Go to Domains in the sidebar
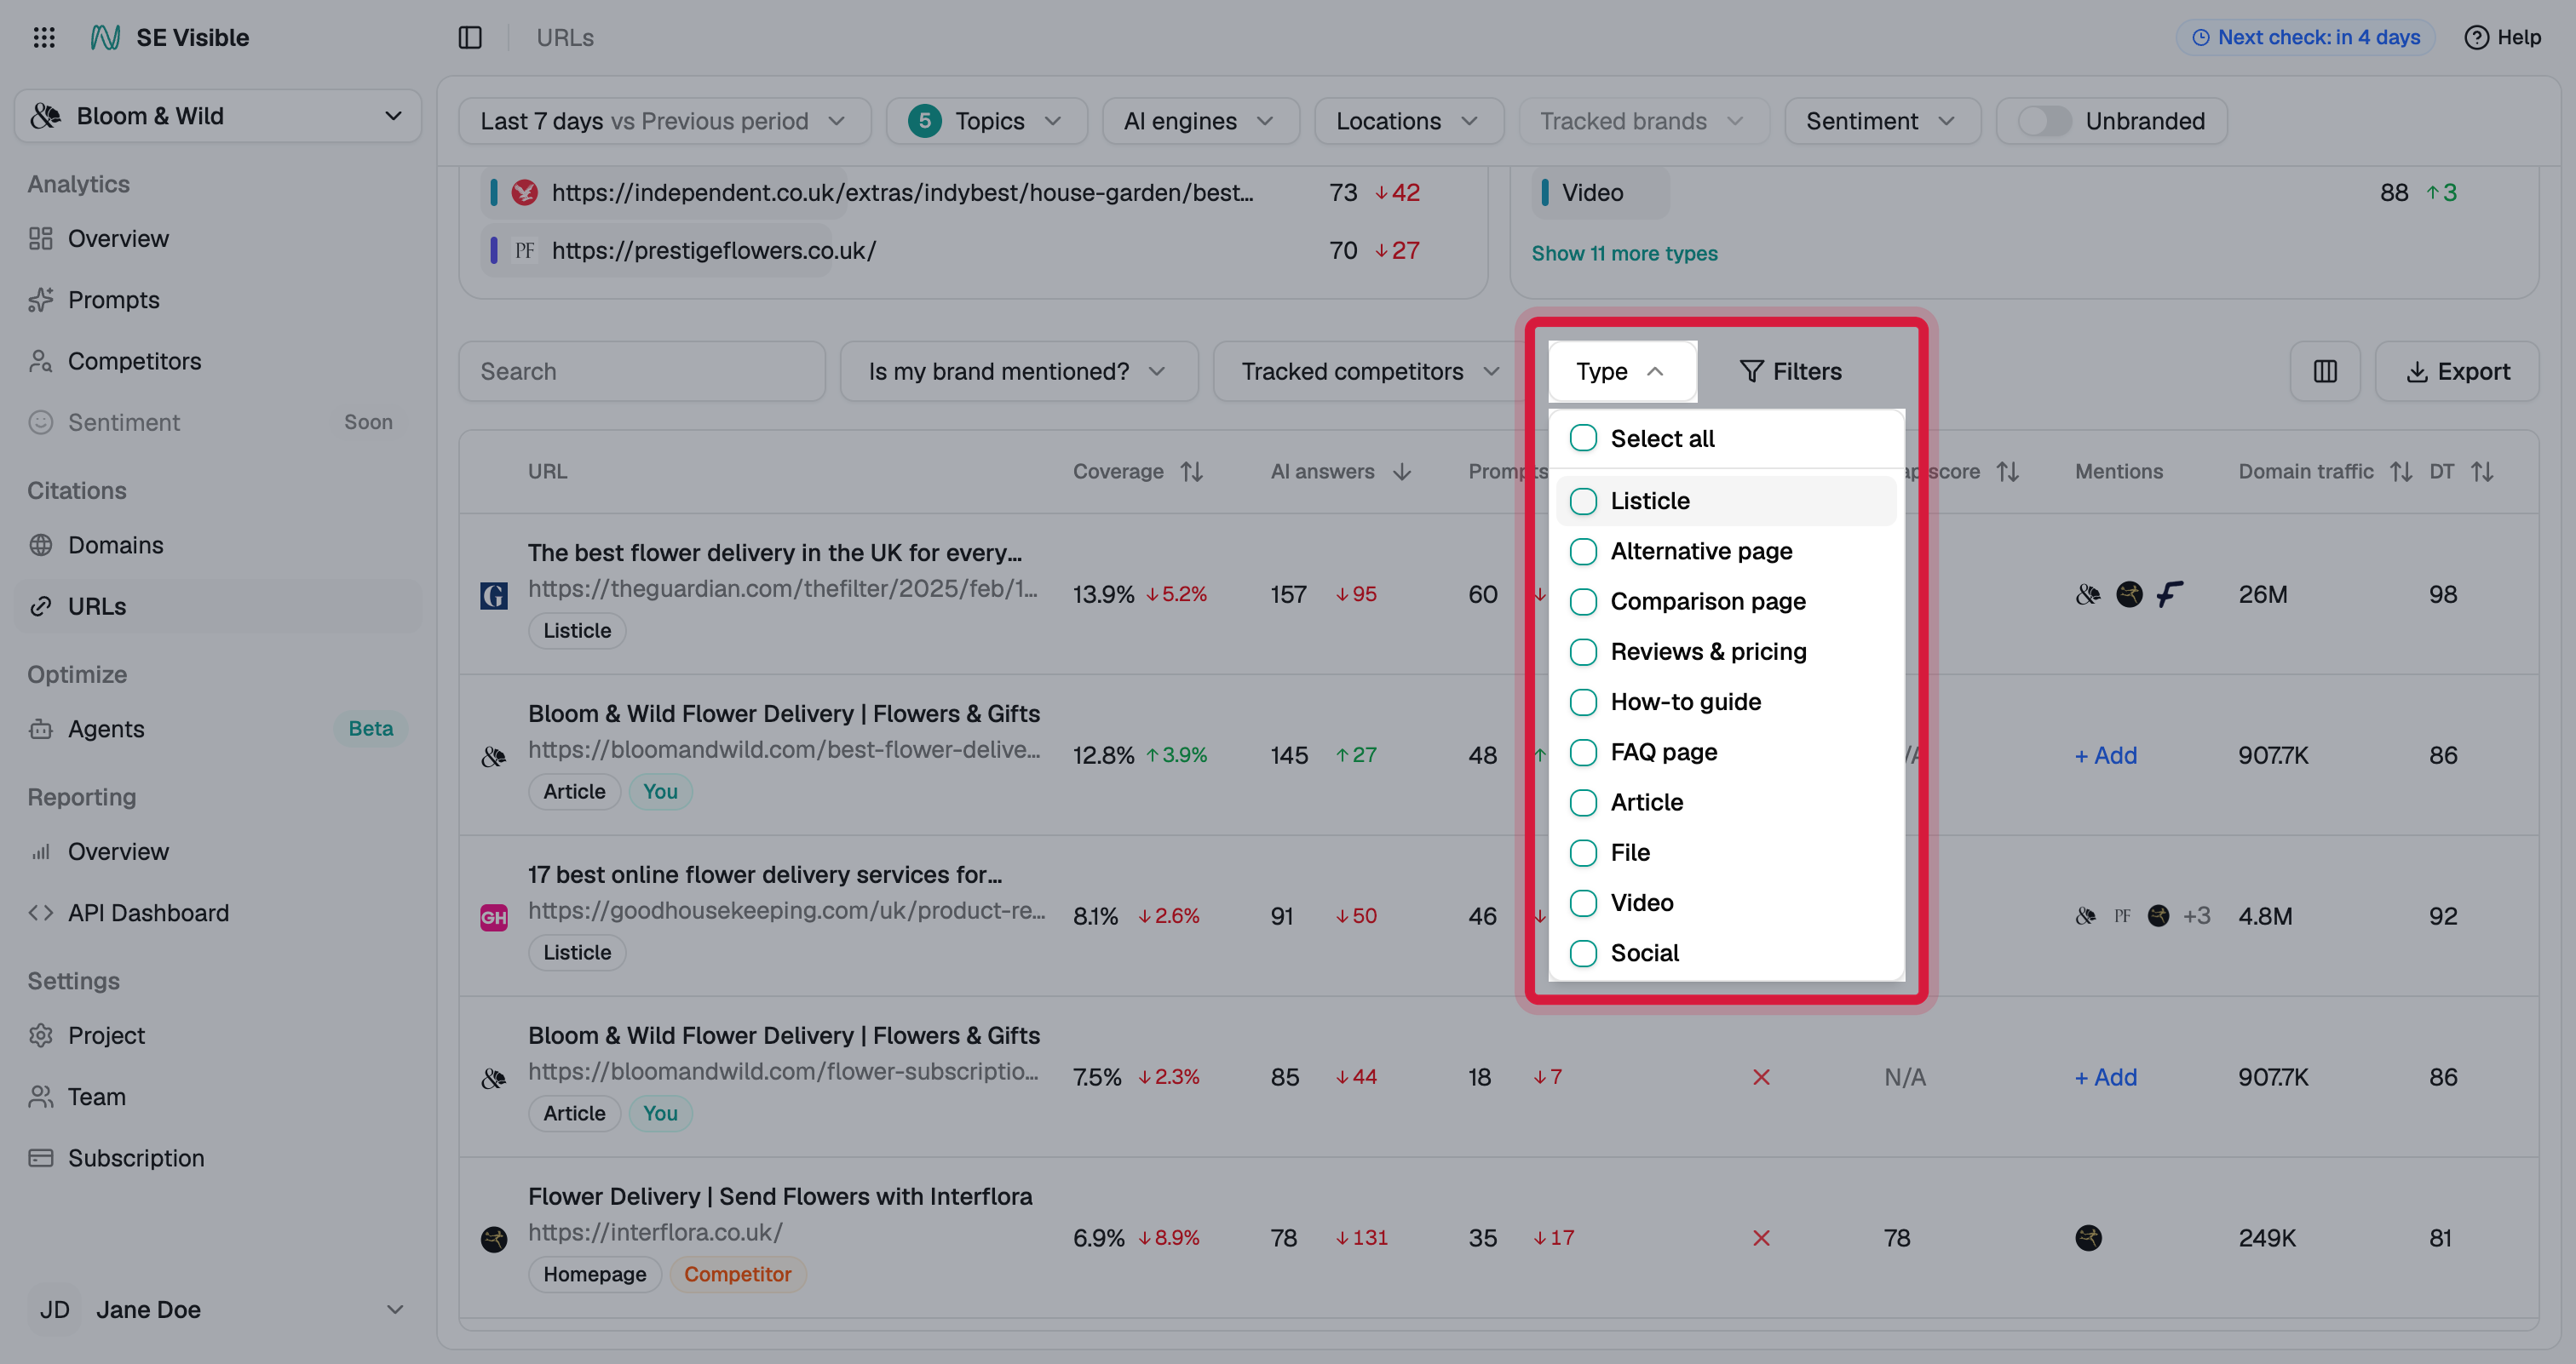Image resolution: width=2576 pixels, height=1364 pixels. coord(115,546)
